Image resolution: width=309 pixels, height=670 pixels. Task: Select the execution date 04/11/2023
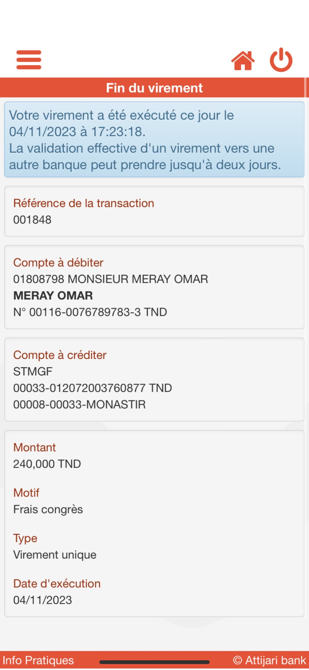pos(43,600)
